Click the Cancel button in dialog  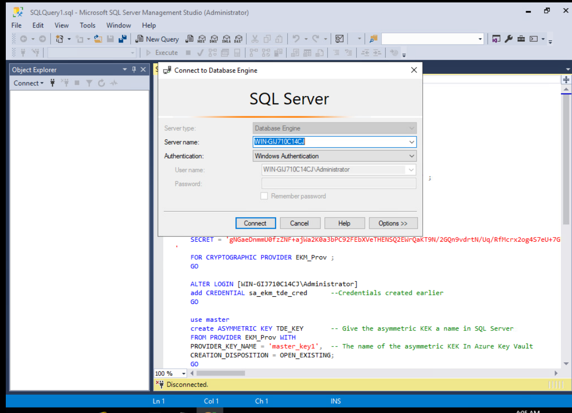click(299, 223)
